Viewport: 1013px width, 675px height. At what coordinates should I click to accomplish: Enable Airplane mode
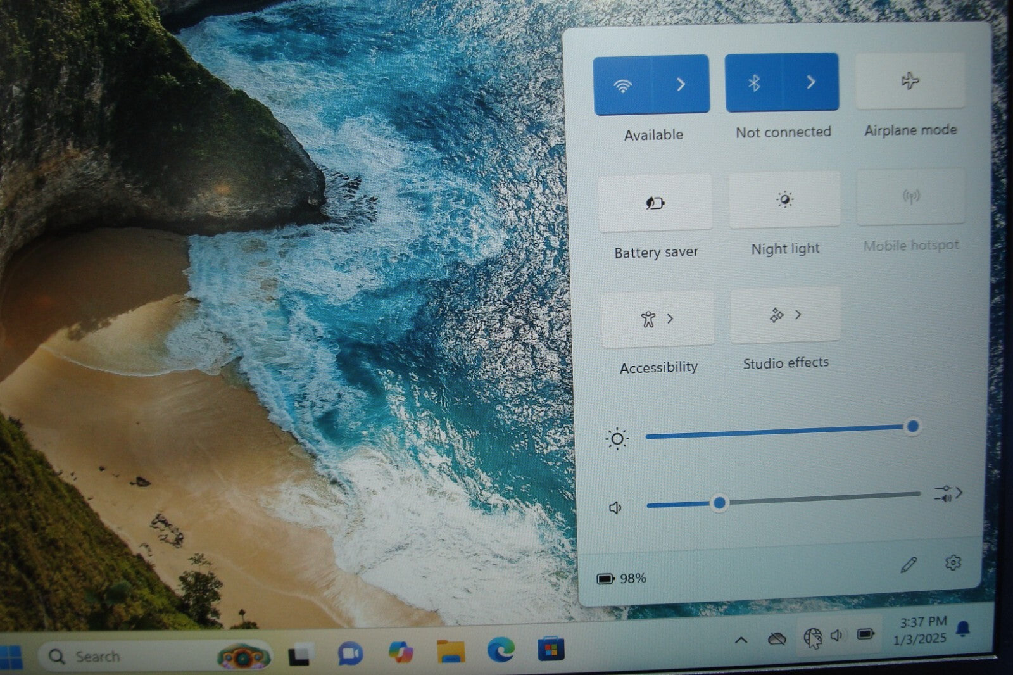(910, 81)
